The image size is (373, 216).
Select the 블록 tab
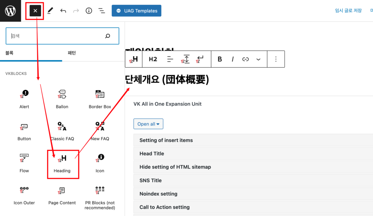9,53
